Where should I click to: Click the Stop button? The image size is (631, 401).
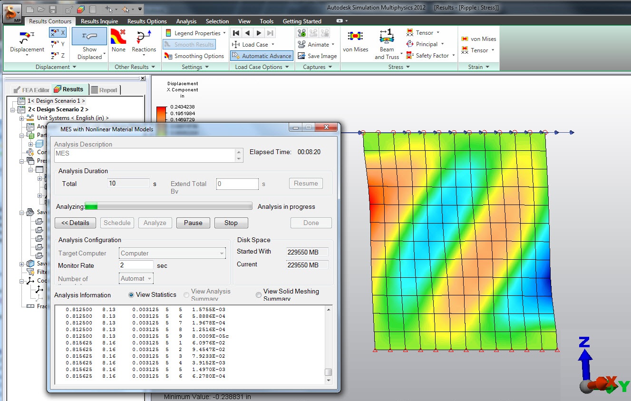pos(231,223)
